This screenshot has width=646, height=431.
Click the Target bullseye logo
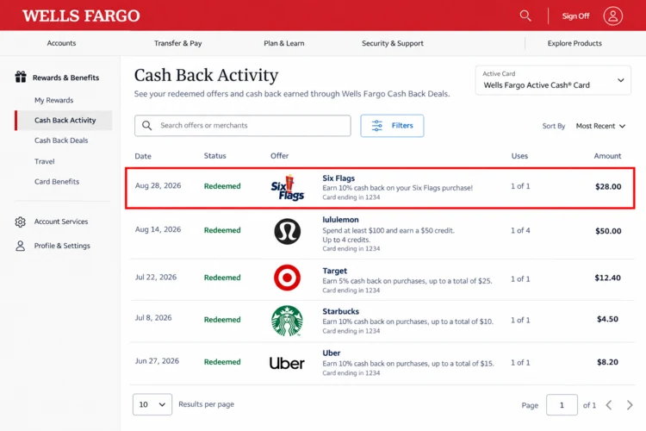[x=287, y=278]
